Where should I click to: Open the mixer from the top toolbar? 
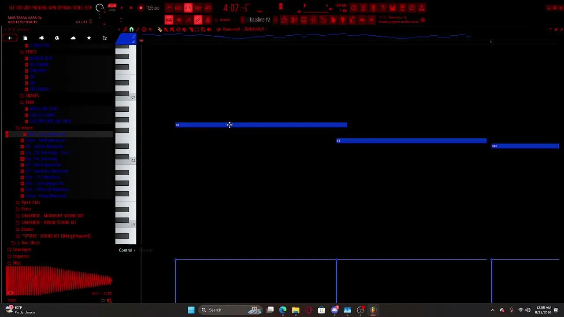click(313, 20)
